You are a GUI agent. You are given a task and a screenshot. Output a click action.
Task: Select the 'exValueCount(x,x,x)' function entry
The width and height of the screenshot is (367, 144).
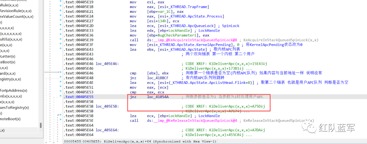pyautogui.click(x=17, y=16)
